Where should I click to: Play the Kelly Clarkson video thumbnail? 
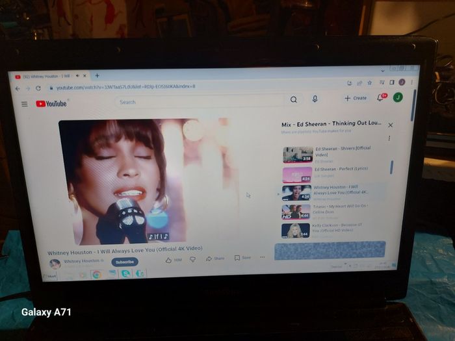pos(295,231)
